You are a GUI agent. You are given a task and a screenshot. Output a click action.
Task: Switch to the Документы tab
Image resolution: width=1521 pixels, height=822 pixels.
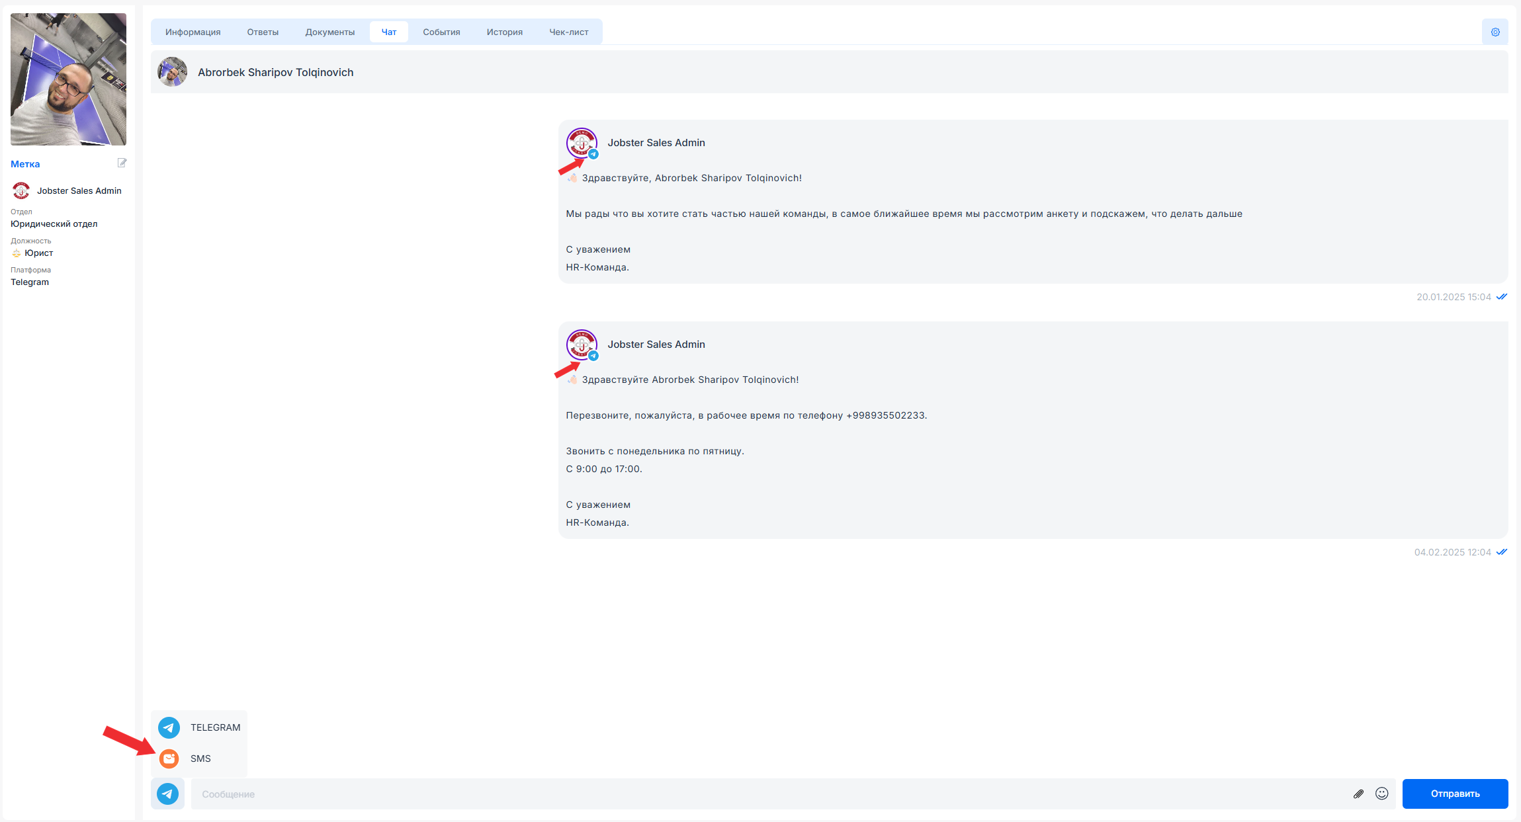[329, 31]
